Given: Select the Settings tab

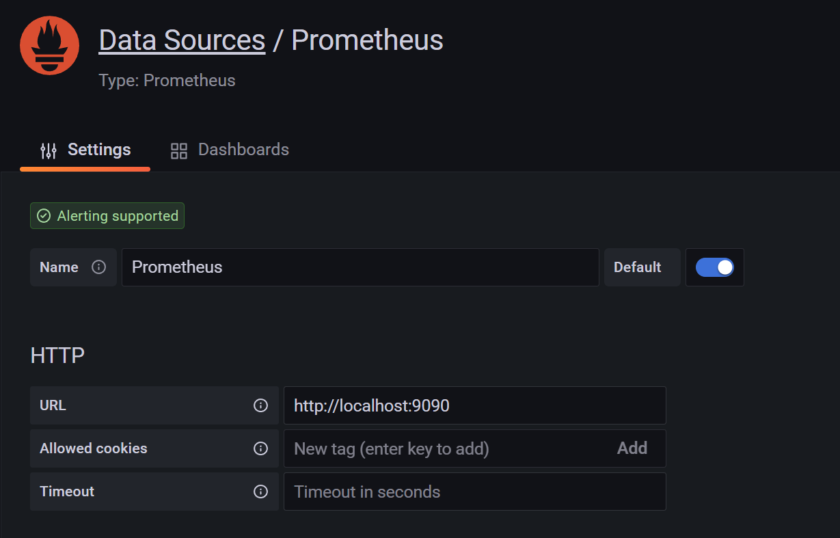Looking at the screenshot, I should 98,150.
